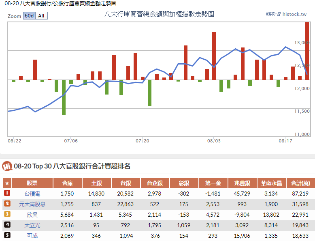Sort by the 台銀 column header
Image resolution: width=315 pixels, height=241 pixels.
click(x=126, y=183)
